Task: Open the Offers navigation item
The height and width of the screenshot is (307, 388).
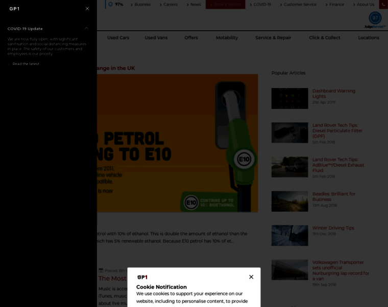Action: 191,38
